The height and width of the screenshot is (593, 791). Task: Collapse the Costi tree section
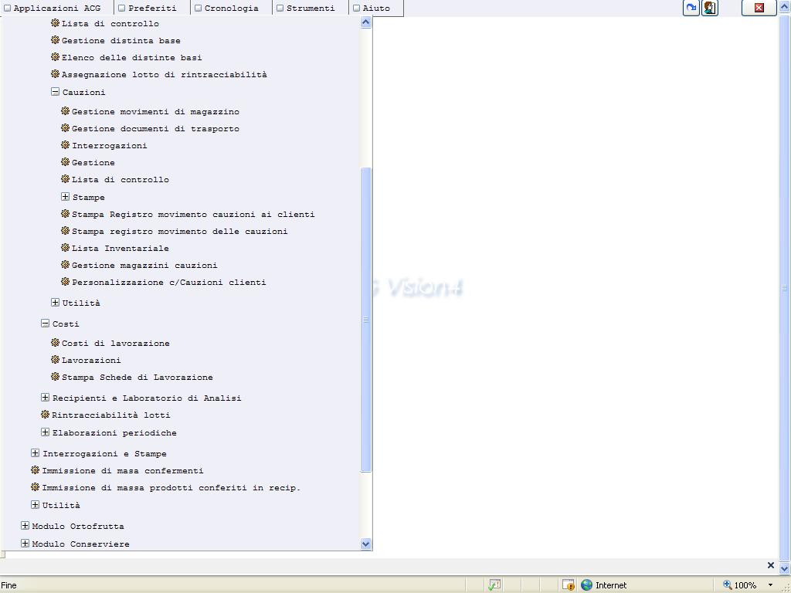click(45, 324)
